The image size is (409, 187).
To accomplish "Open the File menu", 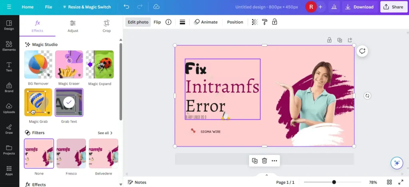I will tap(48, 7).
